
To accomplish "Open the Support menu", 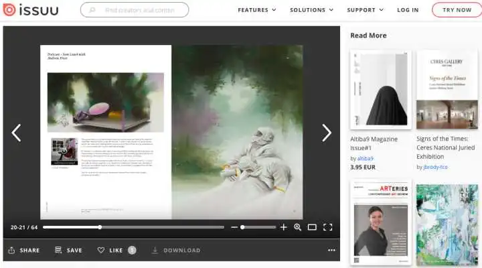I will coord(366,10).
